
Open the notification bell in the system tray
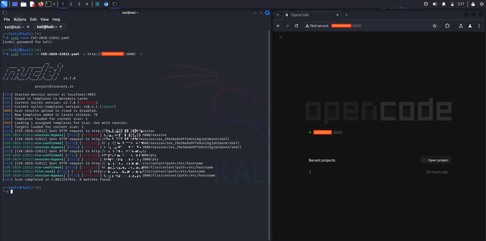click(x=443, y=4)
